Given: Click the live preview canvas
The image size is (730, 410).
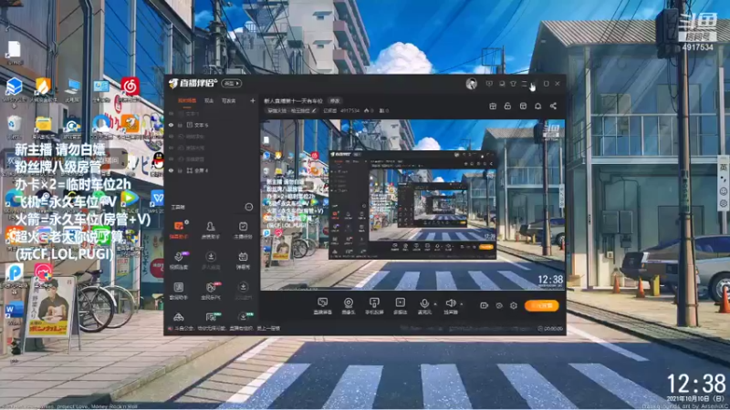Looking at the screenshot, I should pos(412,204).
